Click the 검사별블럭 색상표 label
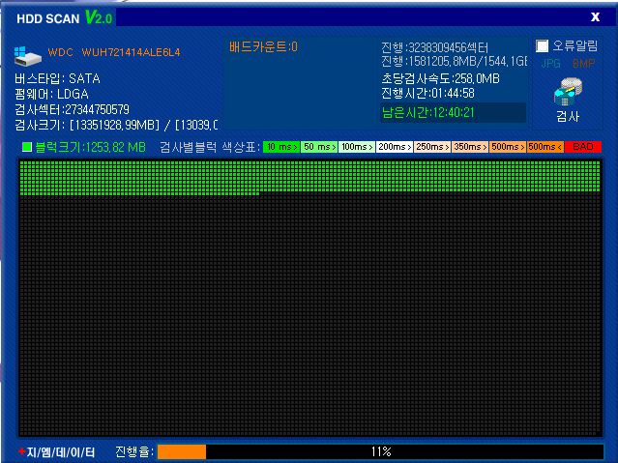 click(x=210, y=147)
